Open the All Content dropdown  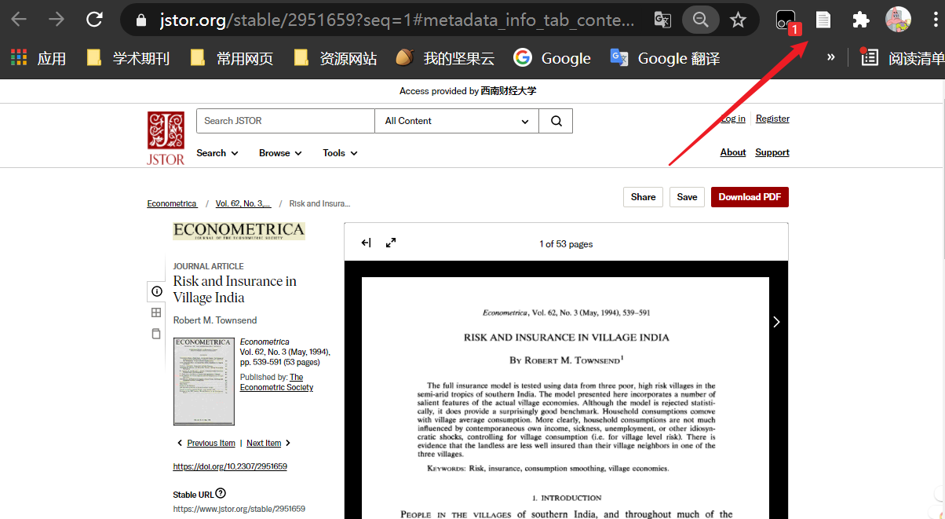pyautogui.click(x=456, y=121)
